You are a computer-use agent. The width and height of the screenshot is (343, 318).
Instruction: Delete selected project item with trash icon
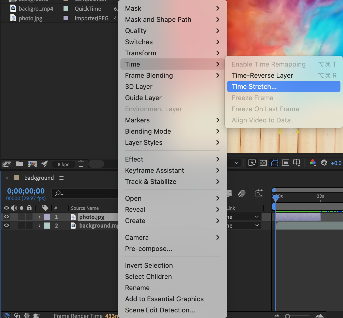[81, 164]
